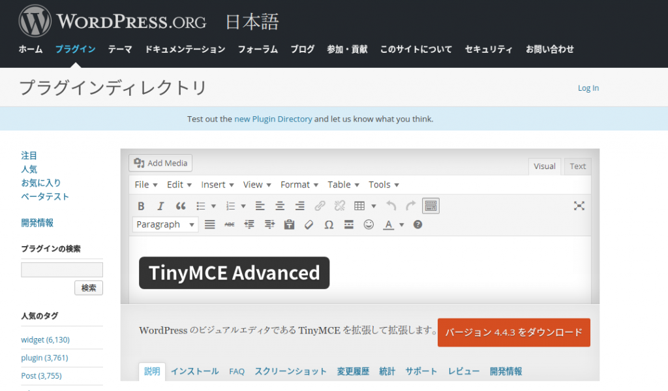The height and width of the screenshot is (391, 668).
Task: Open the emoticons smiley picker
Action: click(369, 225)
